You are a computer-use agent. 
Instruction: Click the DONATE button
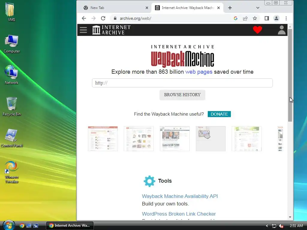[219, 114]
